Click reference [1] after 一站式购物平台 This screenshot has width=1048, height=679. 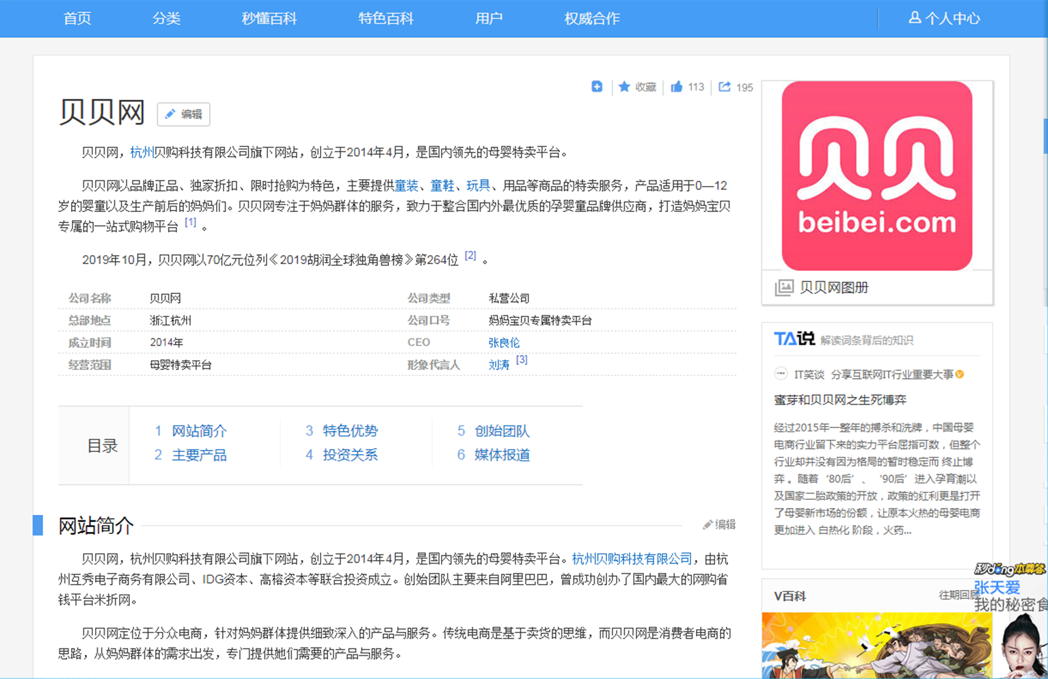[191, 222]
